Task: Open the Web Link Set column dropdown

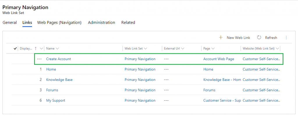Action: [x=146, y=49]
